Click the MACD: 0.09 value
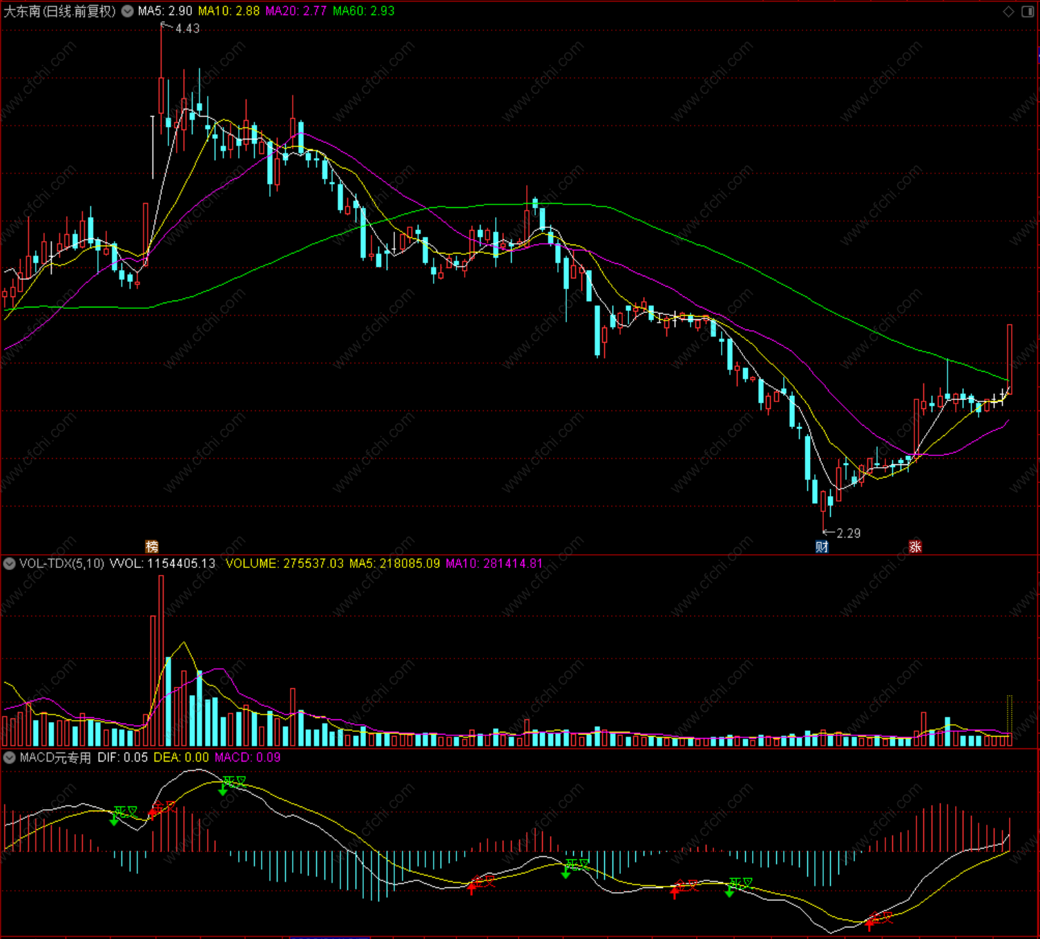This screenshot has height=939, width=1040. point(247,757)
